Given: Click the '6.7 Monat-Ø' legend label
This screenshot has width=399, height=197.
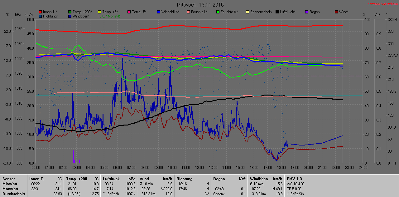Looking at the screenshot, I should coord(111,16).
